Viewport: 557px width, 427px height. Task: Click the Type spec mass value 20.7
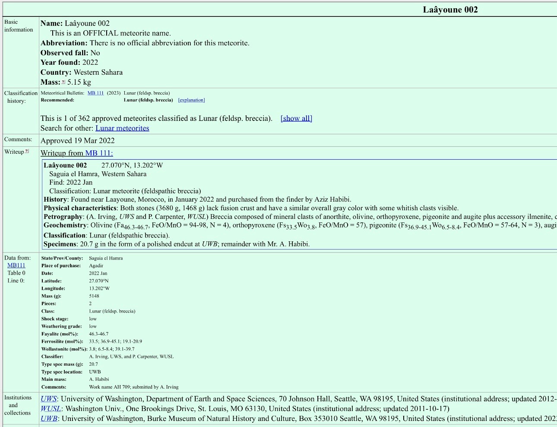click(x=93, y=364)
